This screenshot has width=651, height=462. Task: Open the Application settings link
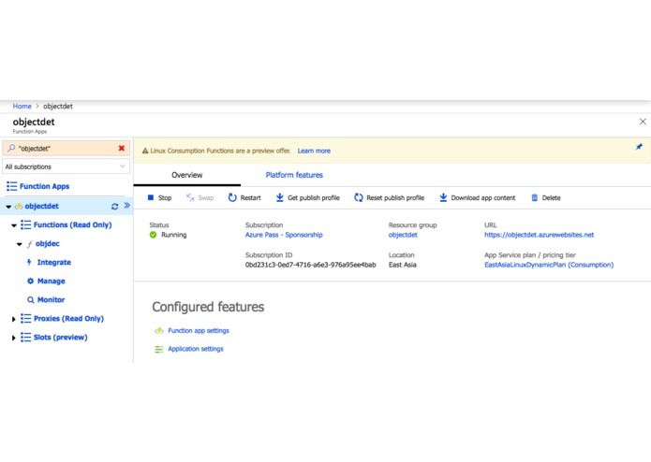pos(196,349)
